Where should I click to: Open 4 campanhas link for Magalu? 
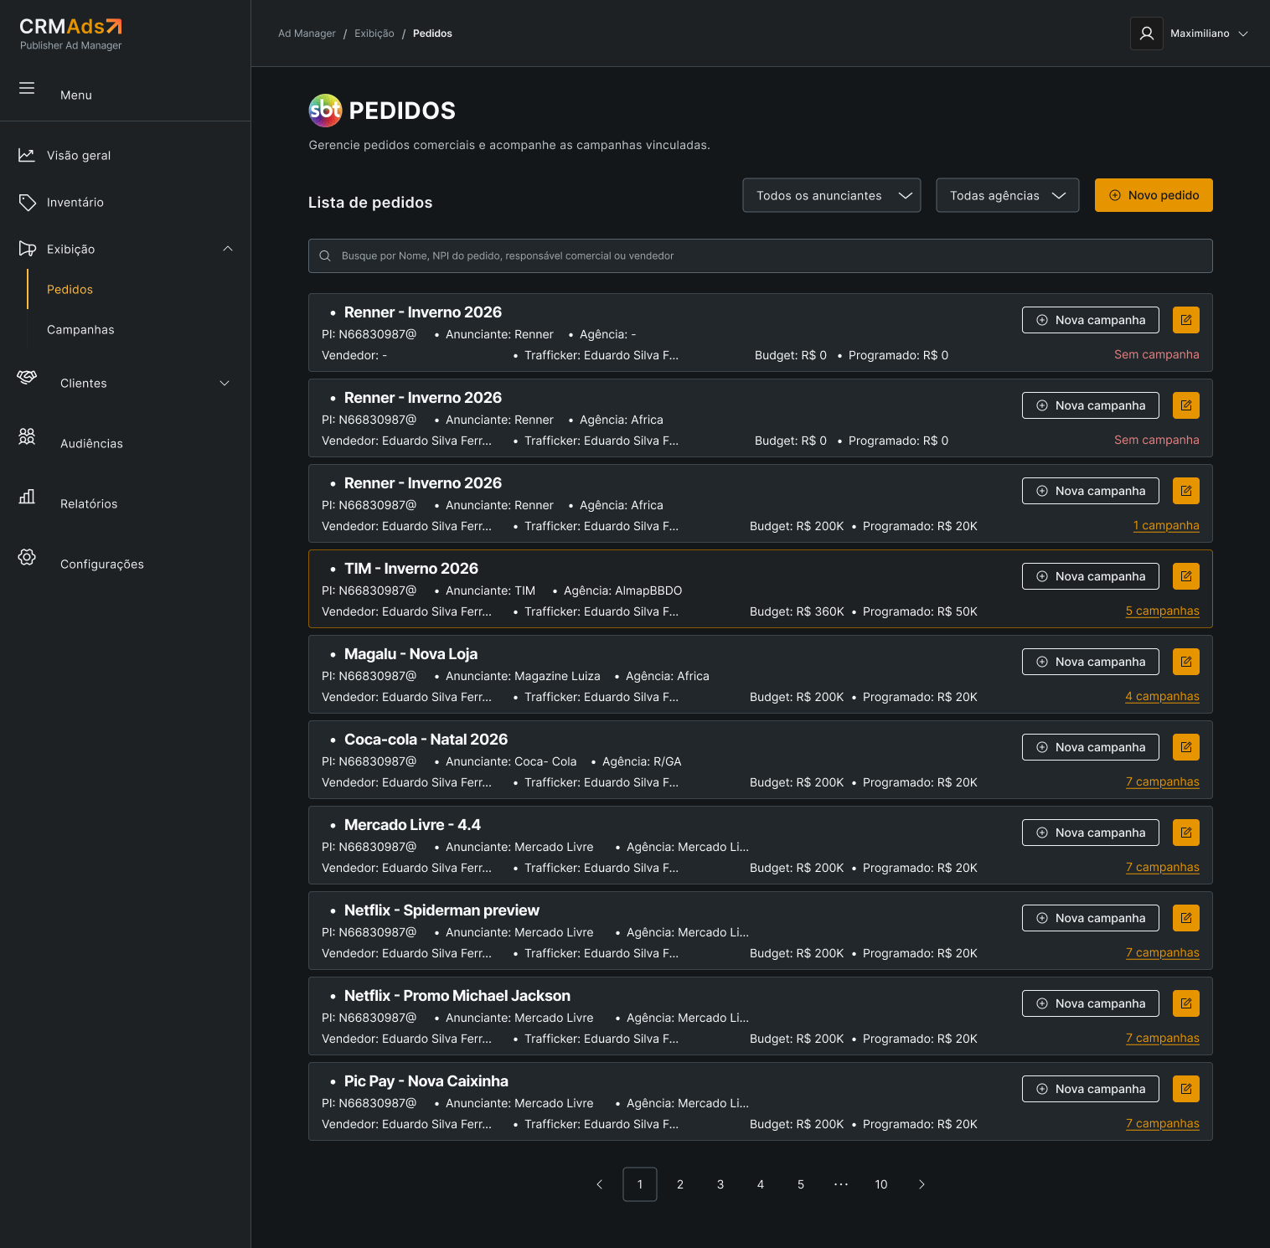point(1163,696)
